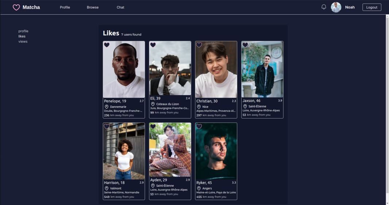
Task: Click location pin on Eli's card
Action: 153,104
